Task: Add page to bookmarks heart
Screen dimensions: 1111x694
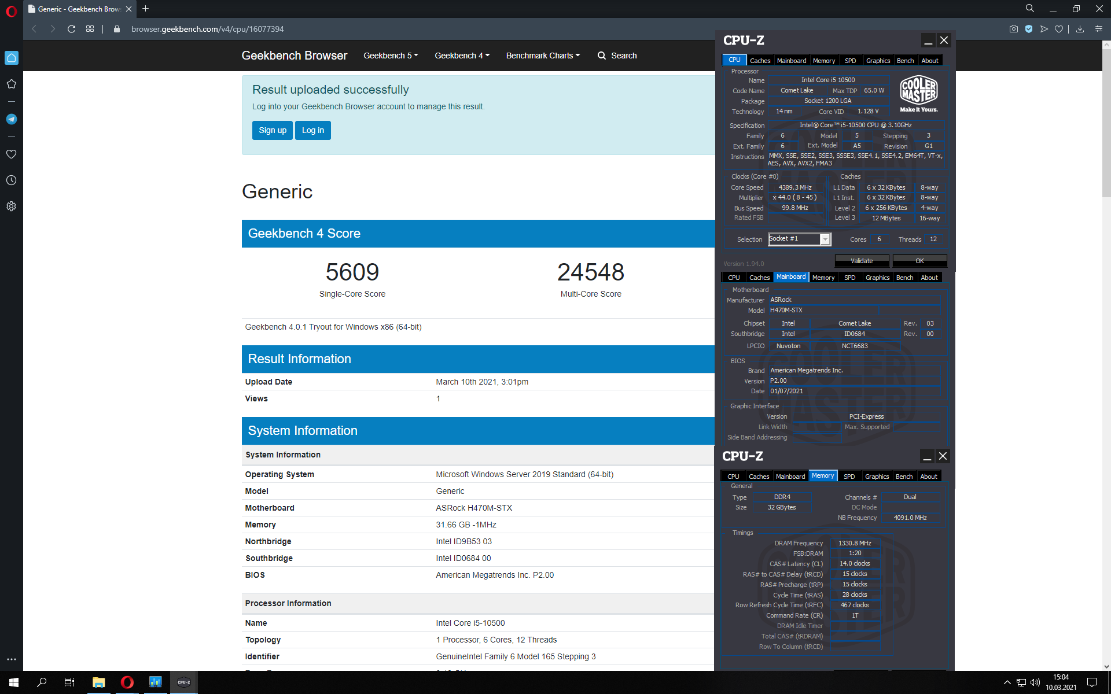Action: (1059, 29)
